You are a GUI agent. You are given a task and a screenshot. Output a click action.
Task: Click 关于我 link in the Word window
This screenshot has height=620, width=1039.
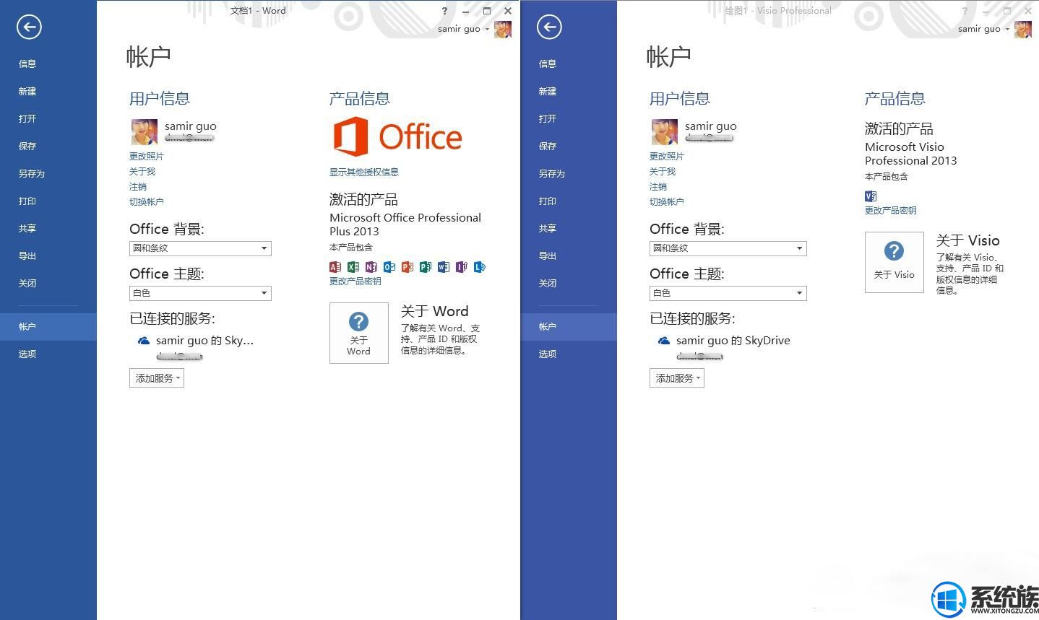[x=142, y=171]
